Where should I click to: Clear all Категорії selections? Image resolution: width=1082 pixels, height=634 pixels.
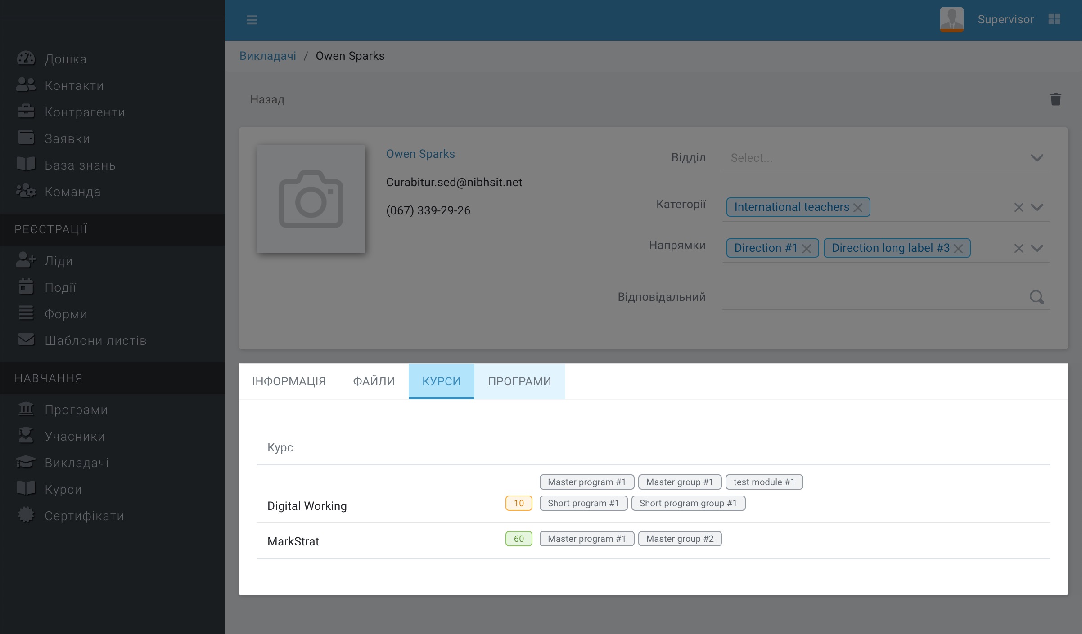pos(1019,207)
